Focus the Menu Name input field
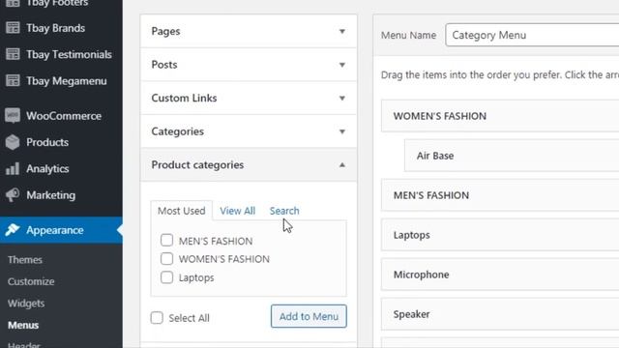The image size is (619, 348). click(x=532, y=35)
